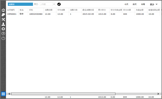The height and width of the screenshot is (99, 162).
Task: Open the help question mark icon
Action: coord(3,34)
